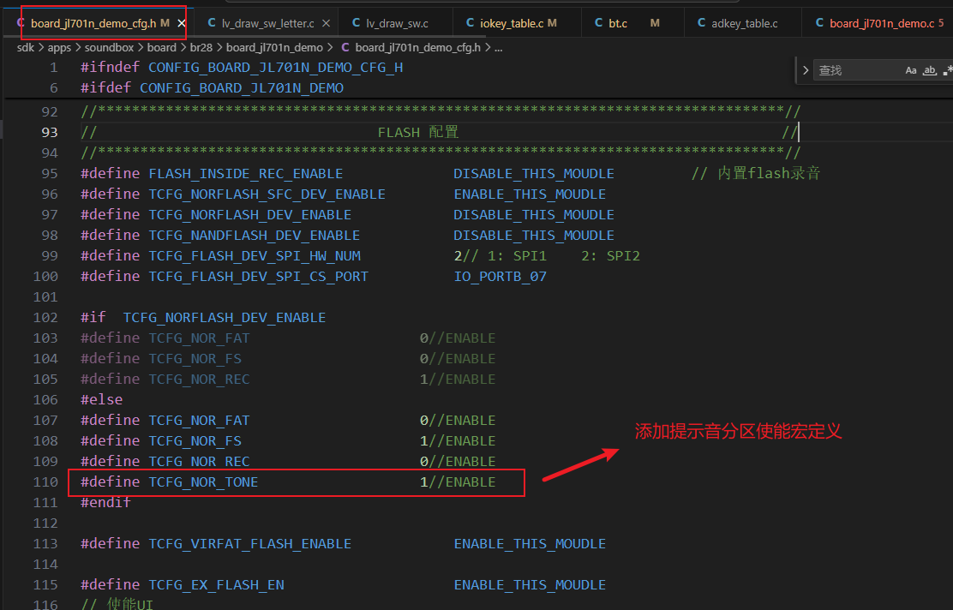Open the apps breadcrumb segment
This screenshot has width=953, height=610.
click(59, 47)
